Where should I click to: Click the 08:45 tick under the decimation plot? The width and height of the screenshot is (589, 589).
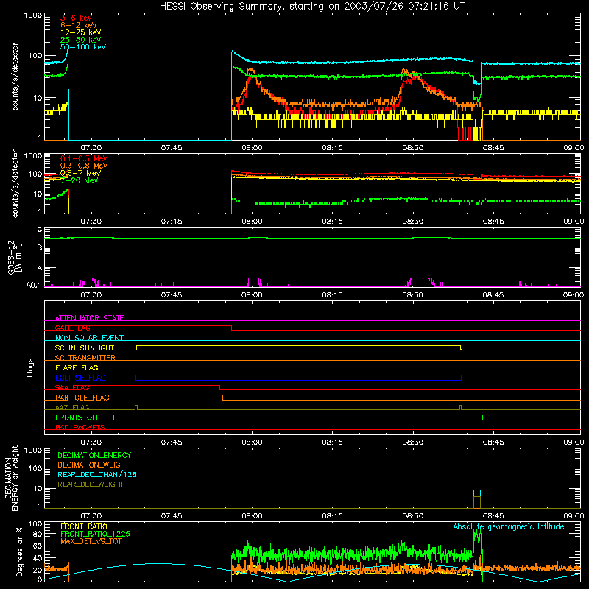(x=493, y=516)
